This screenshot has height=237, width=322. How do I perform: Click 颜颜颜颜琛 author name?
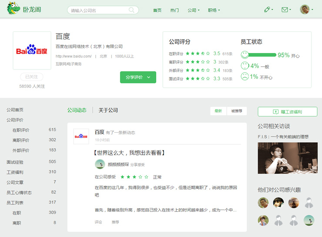pyautogui.click(x=118, y=164)
